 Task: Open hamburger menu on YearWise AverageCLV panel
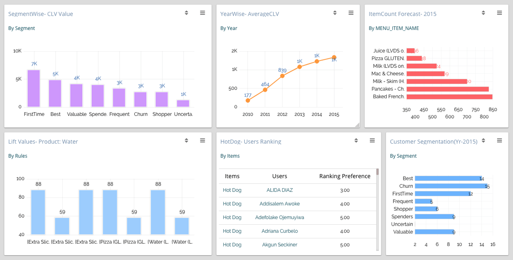[351, 13]
